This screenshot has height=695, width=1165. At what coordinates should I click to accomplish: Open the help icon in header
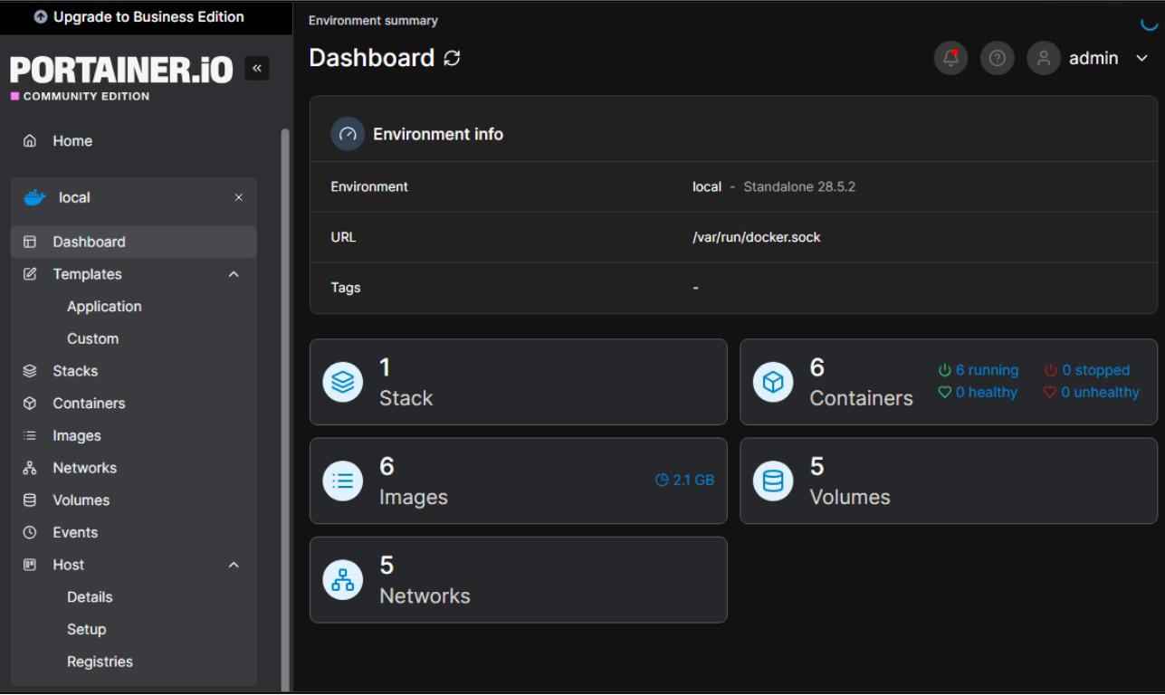click(998, 57)
